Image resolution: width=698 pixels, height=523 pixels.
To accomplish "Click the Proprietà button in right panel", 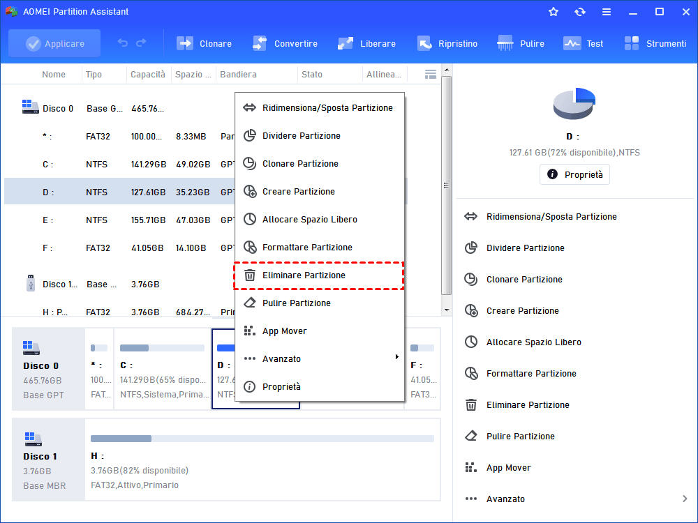I will [574, 174].
